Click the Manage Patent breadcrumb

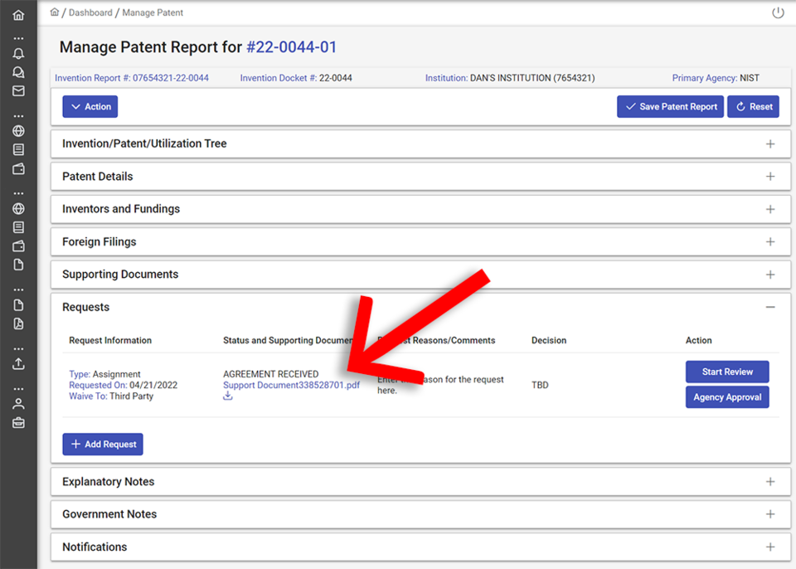[153, 12]
